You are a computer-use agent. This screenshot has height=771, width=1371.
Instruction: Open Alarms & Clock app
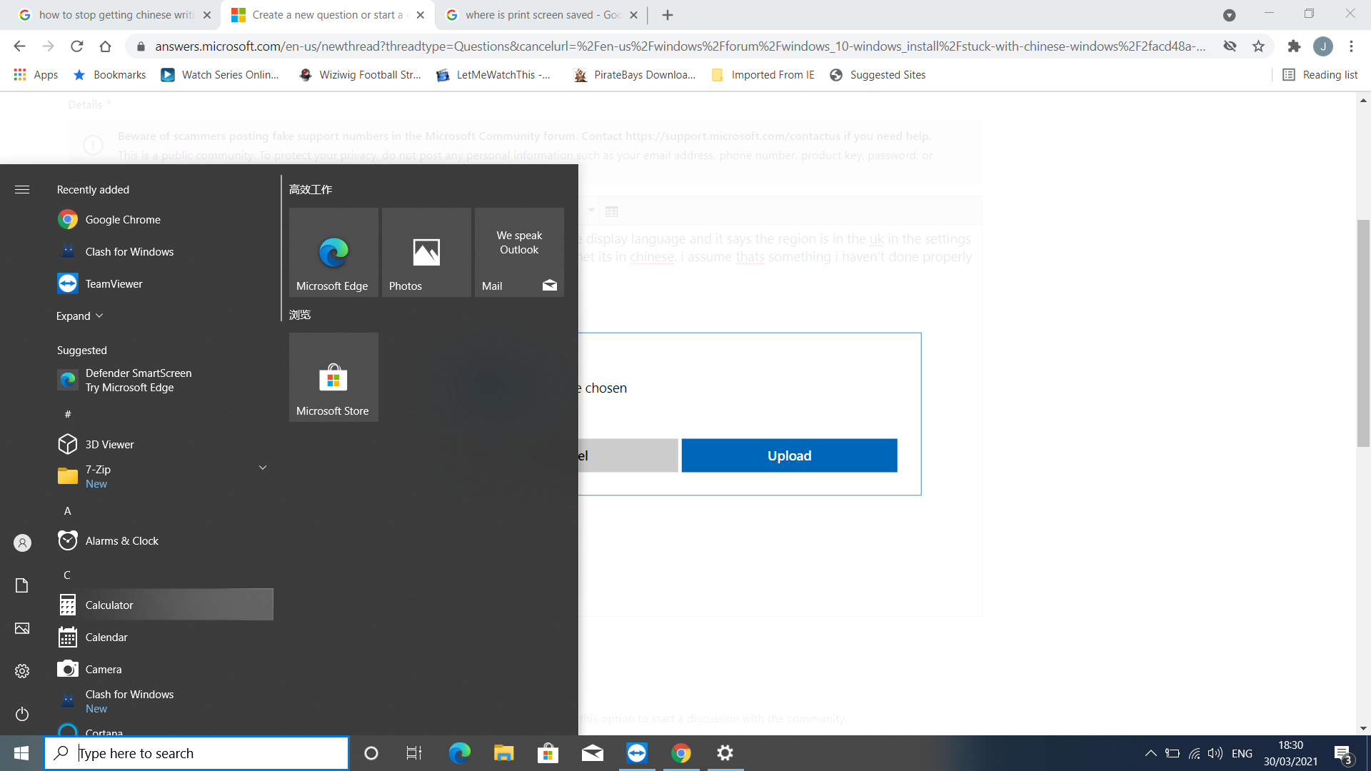[164, 541]
